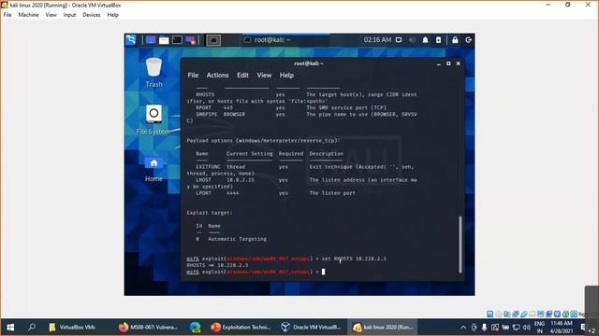Click the Windows Start button
The width and height of the screenshot is (599, 336).
point(10,328)
